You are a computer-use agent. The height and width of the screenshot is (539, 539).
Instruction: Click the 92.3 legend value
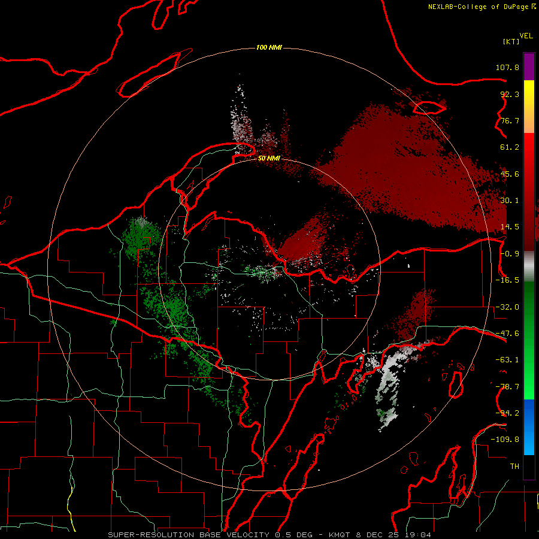pyautogui.click(x=510, y=94)
